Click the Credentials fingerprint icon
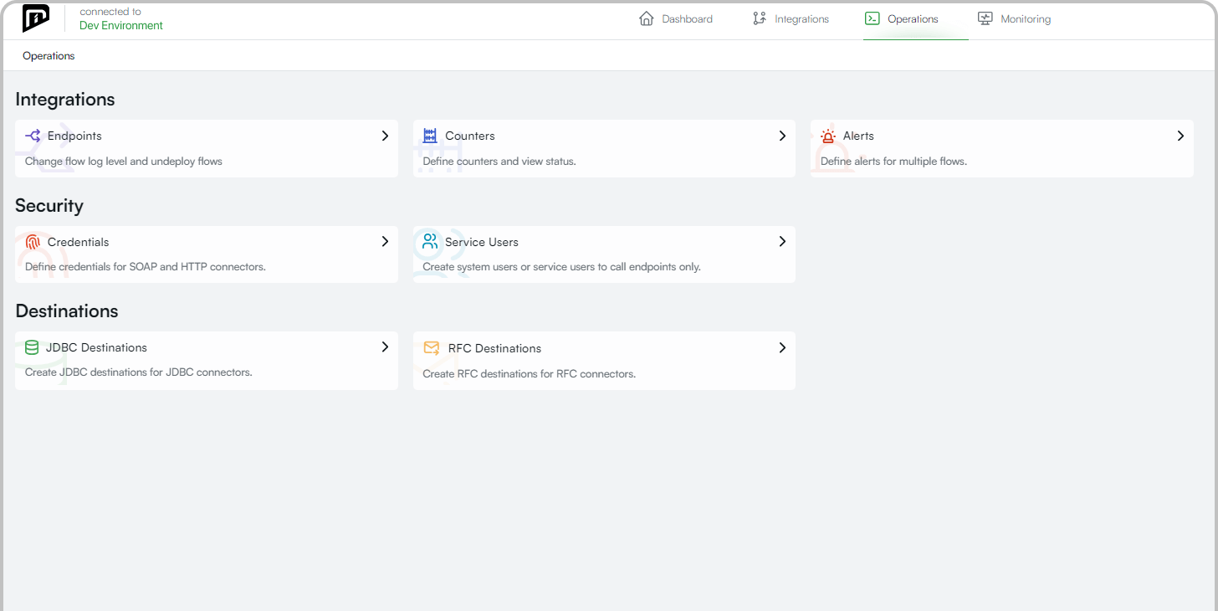 [33, 242]
